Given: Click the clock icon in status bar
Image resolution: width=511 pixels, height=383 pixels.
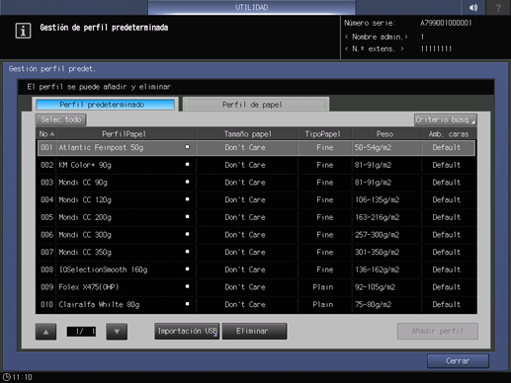Looking at the screenshot, I should (x=7, y=377).
